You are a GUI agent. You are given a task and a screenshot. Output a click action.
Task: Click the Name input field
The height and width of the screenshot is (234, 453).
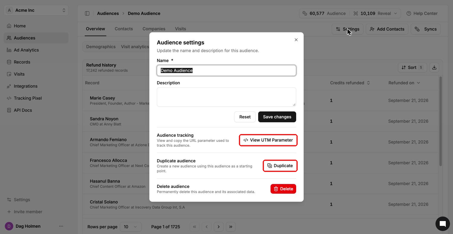[227, 70]
